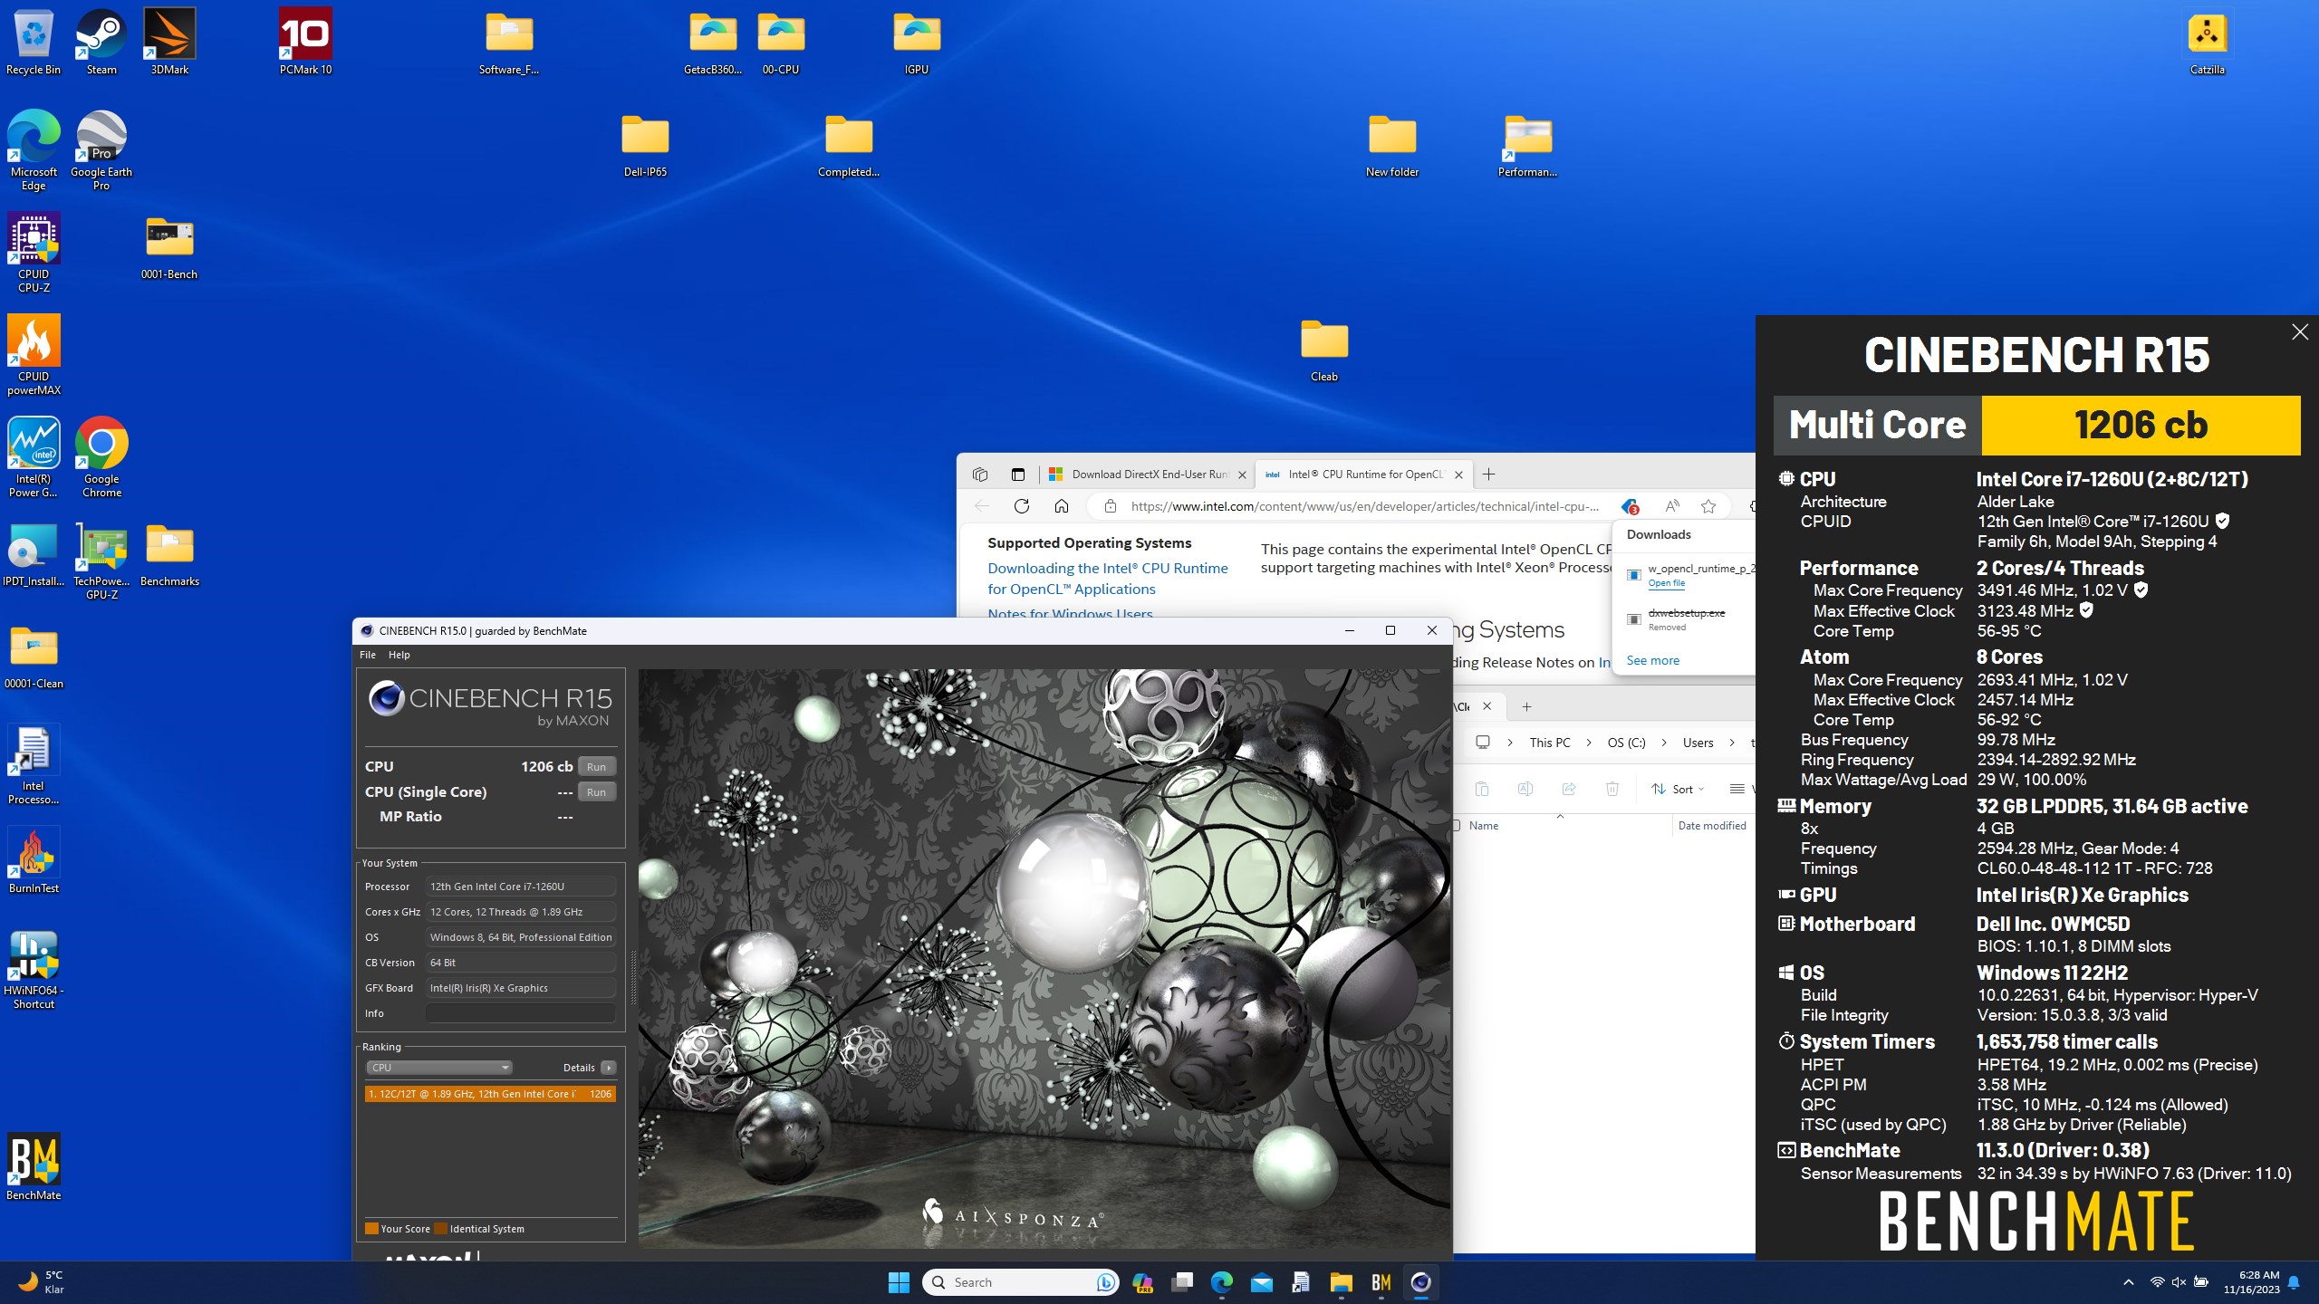Open the Cinebench Help menu

click(x=399, y=655)
